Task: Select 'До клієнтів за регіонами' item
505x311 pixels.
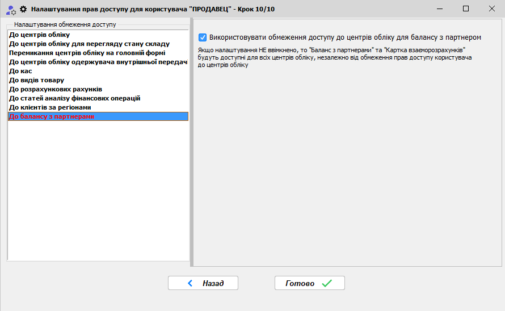Action: click(51, 107)
